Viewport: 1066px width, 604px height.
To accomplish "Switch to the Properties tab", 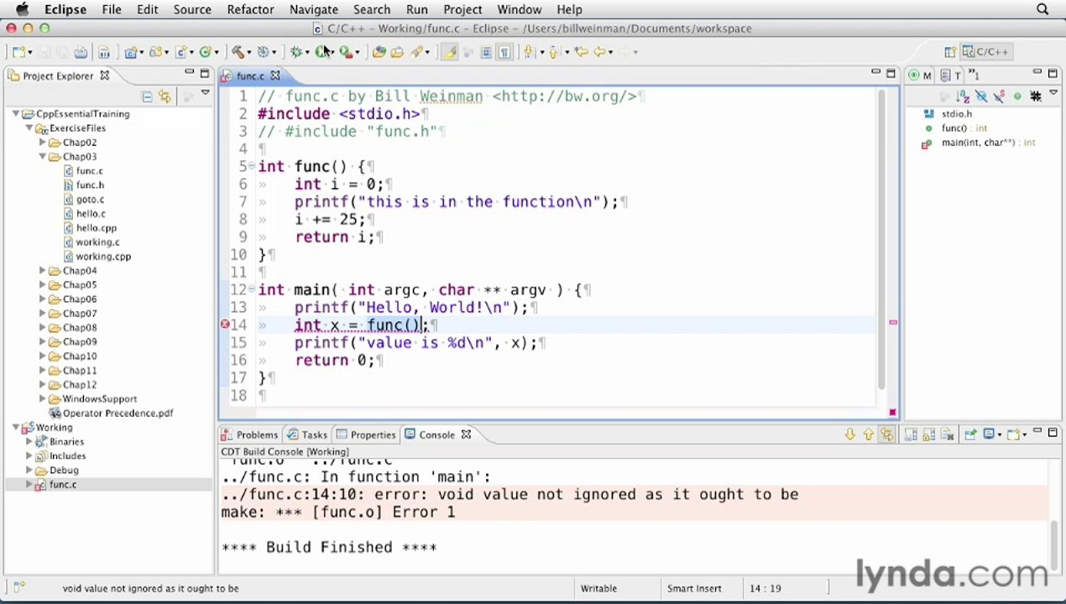I will pyautogui.click(x=365, y=435).
